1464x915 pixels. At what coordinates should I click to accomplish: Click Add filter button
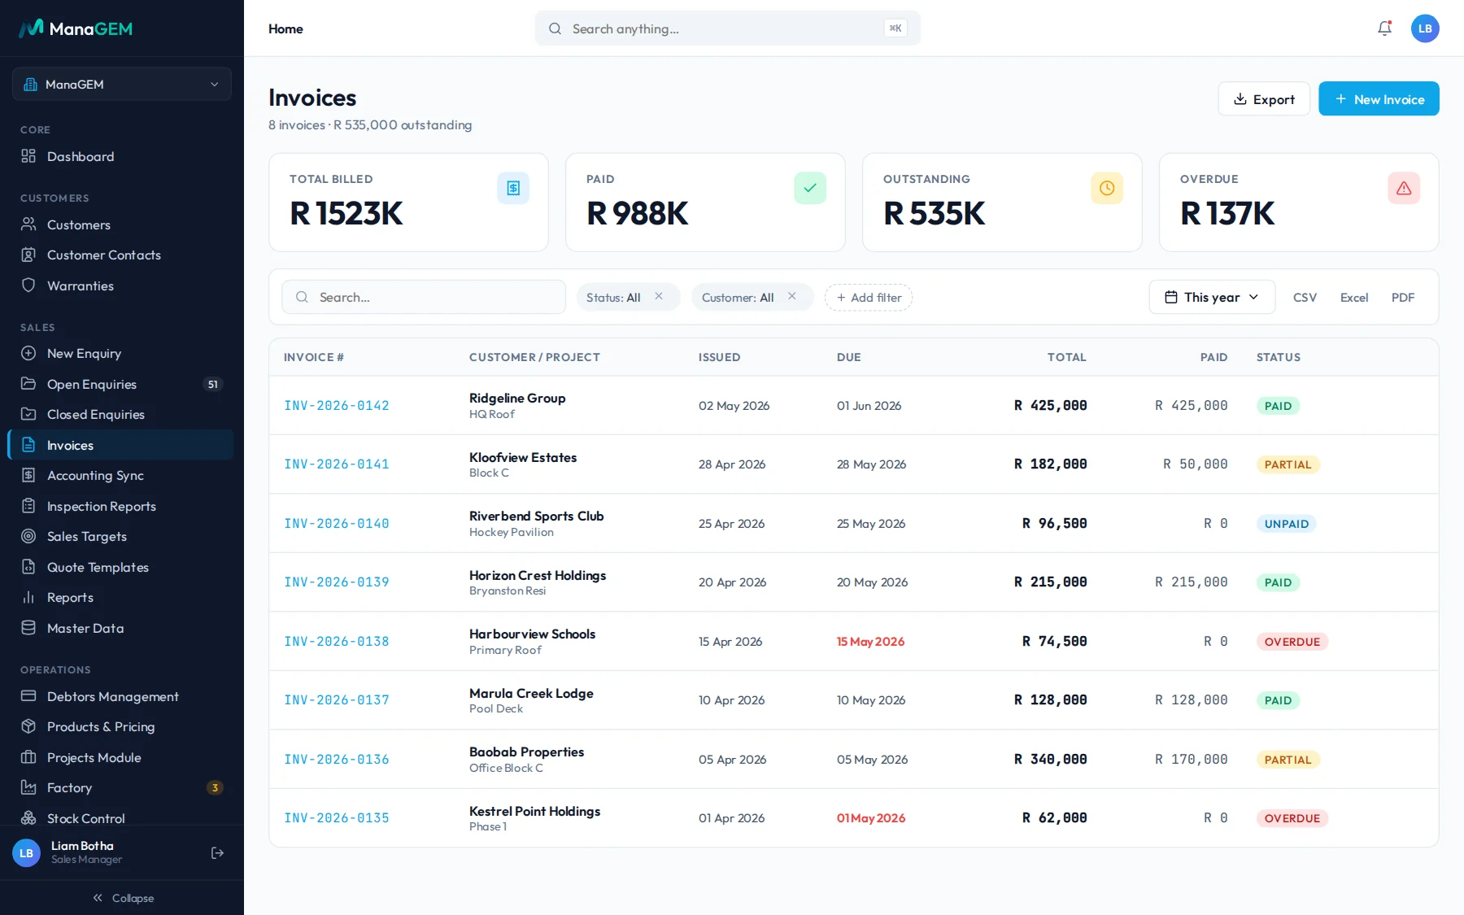869,297
